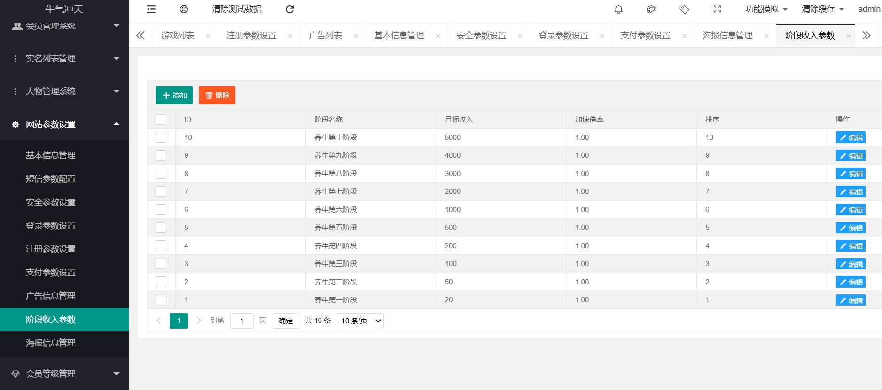Screen dimensions: 882x390
Task: Open the 10 条/页 page size dropdown
Action: pos(360,321)
